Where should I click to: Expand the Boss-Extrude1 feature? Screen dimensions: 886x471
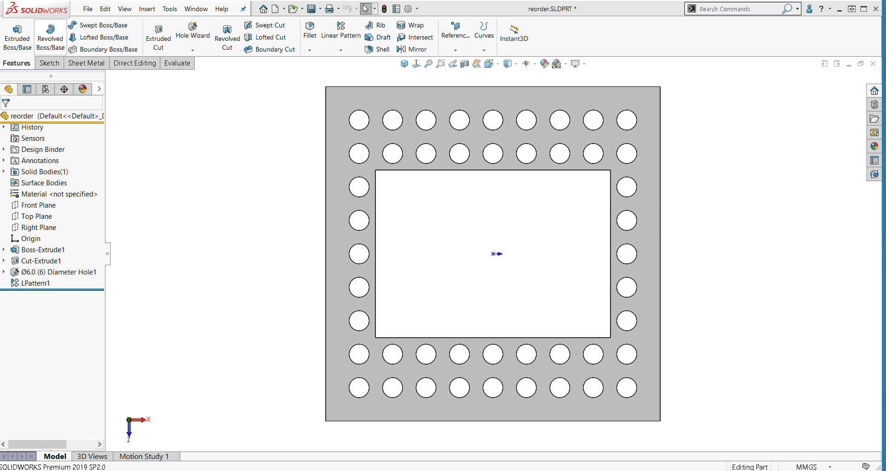(x=4, y=249)
